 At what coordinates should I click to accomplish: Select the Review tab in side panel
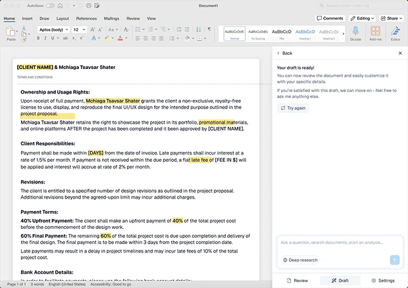[297, 280]
